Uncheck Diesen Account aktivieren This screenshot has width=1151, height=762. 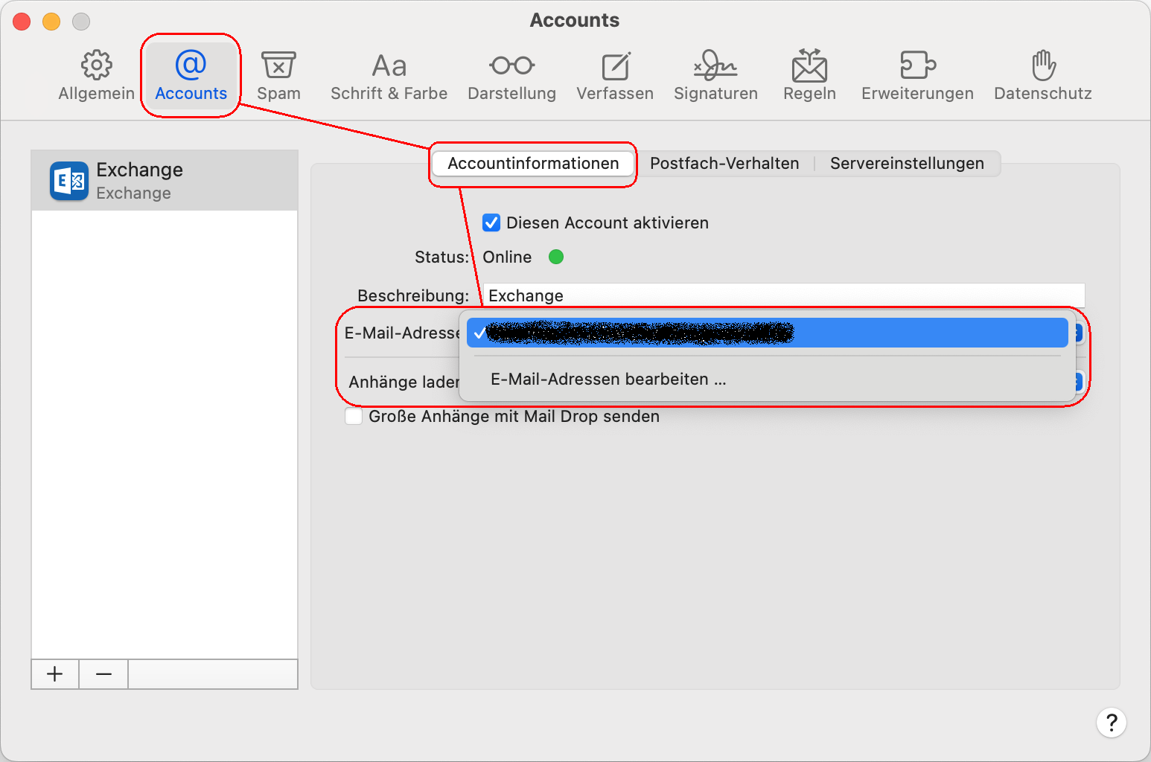click(491, 222)
